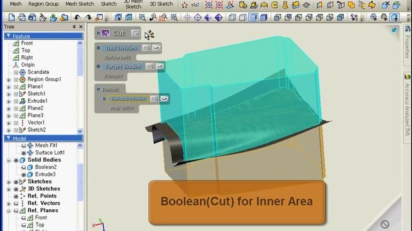Expand the 3D Sketches node
This screenshot has width=412, height=231.
(8, 189)
